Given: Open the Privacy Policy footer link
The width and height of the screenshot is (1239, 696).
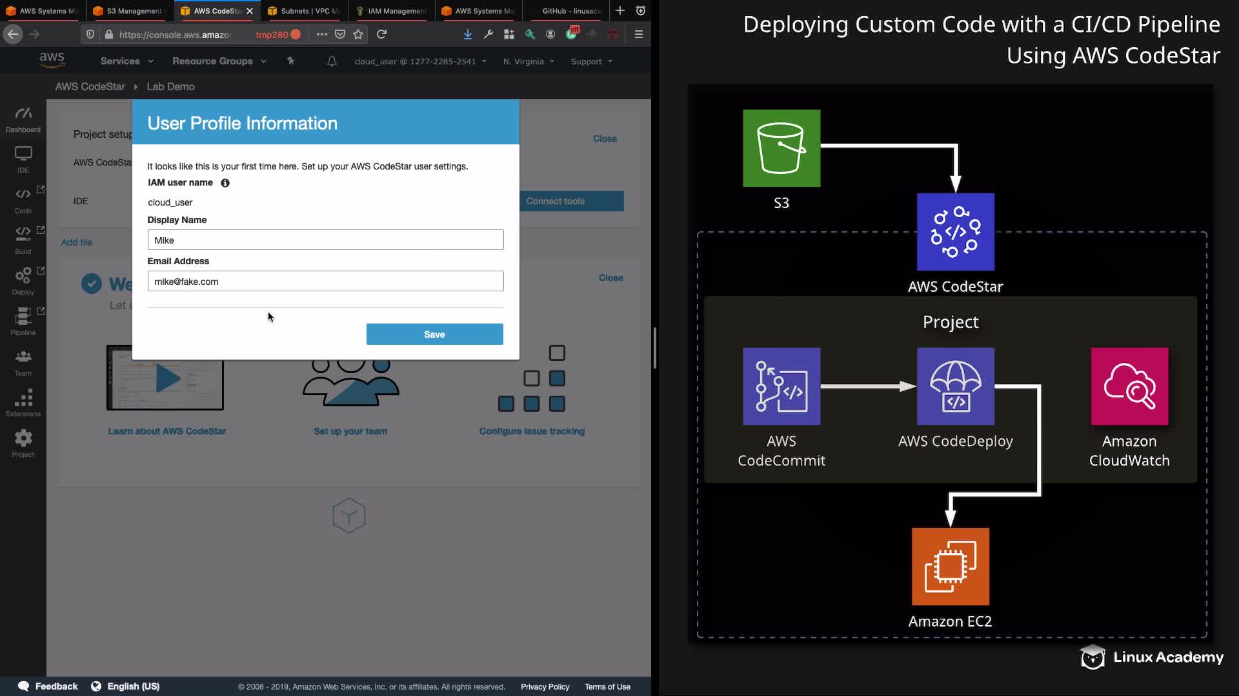Looking at the screenshot, I should 545,687.
